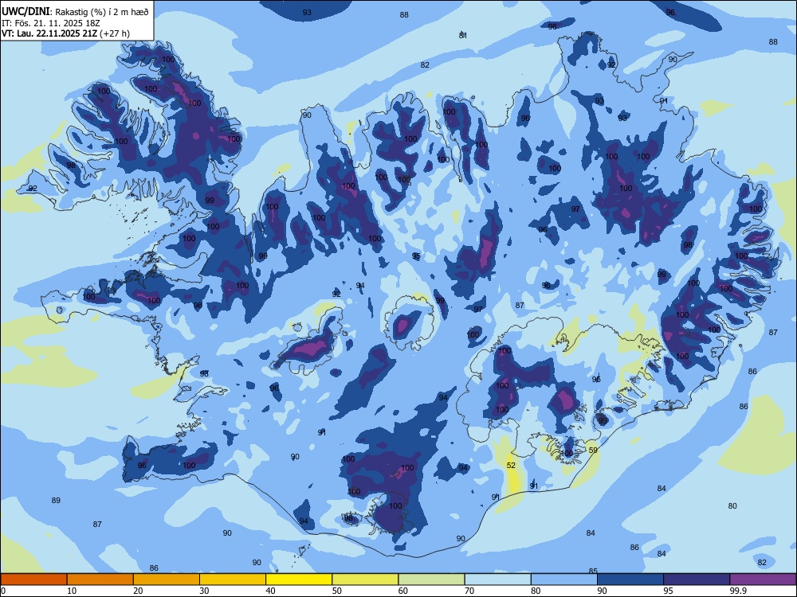Select the pale yellow 50–60 legend swatch
This screenshot has width=797, height=597.
click(365, 579)
